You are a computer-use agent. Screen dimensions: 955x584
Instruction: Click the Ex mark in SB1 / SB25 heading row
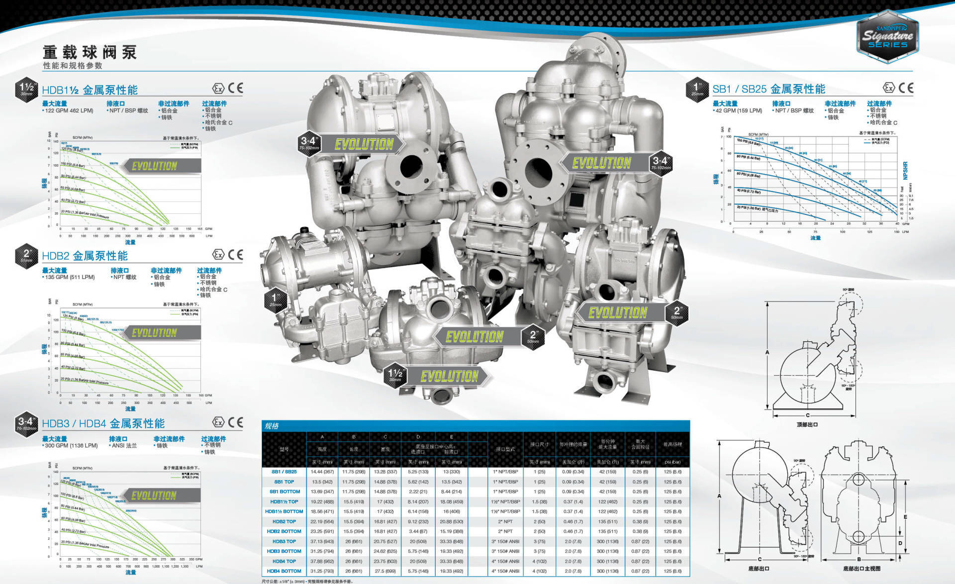pos(889,88)
